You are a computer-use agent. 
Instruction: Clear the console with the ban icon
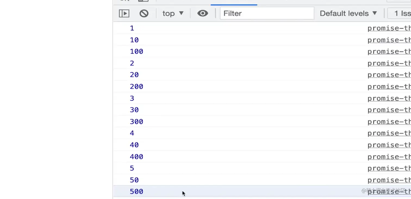coord(144,13)
